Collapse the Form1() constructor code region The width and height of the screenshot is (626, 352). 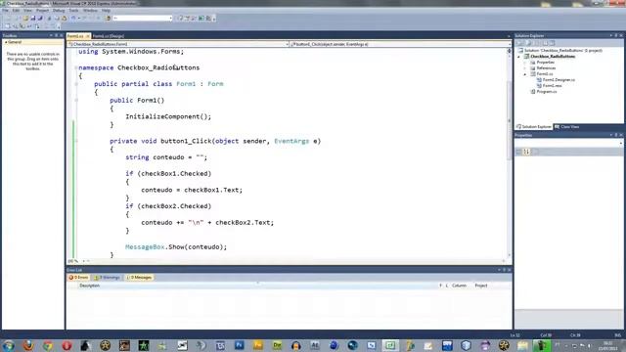76,101
